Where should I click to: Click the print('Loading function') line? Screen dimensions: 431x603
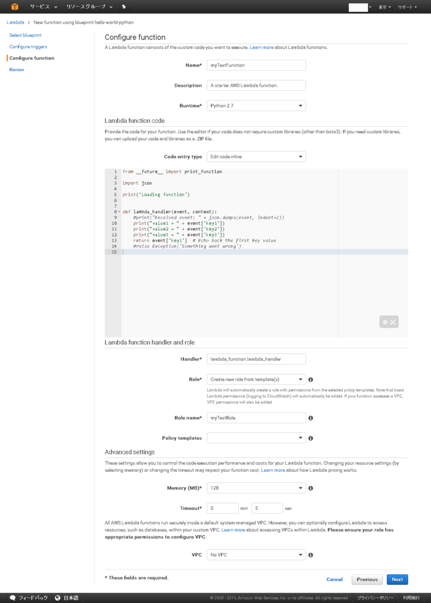pos(156,194)
